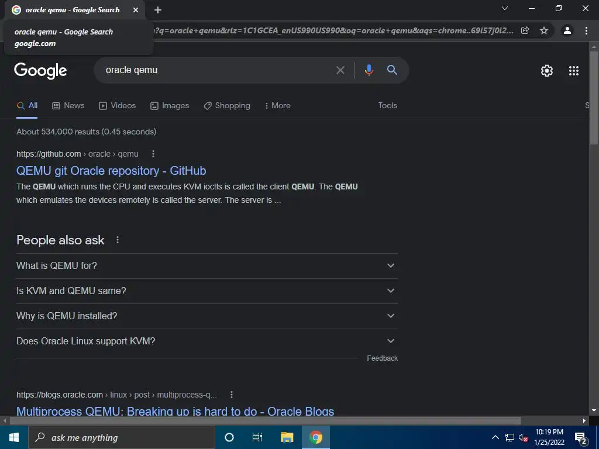599x449 pixels.
Task: Open Task View on taskbar
Action: (257, 437)
